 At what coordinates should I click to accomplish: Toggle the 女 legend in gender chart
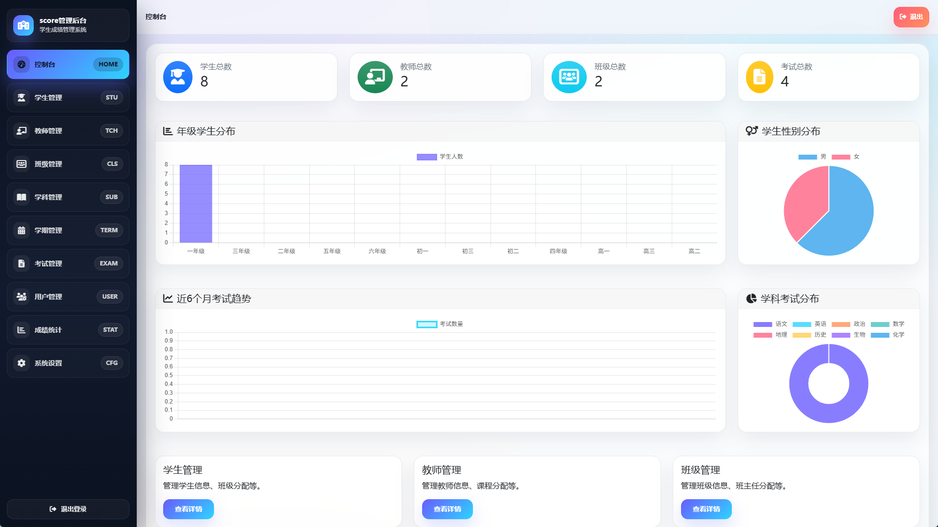[845, 157]
